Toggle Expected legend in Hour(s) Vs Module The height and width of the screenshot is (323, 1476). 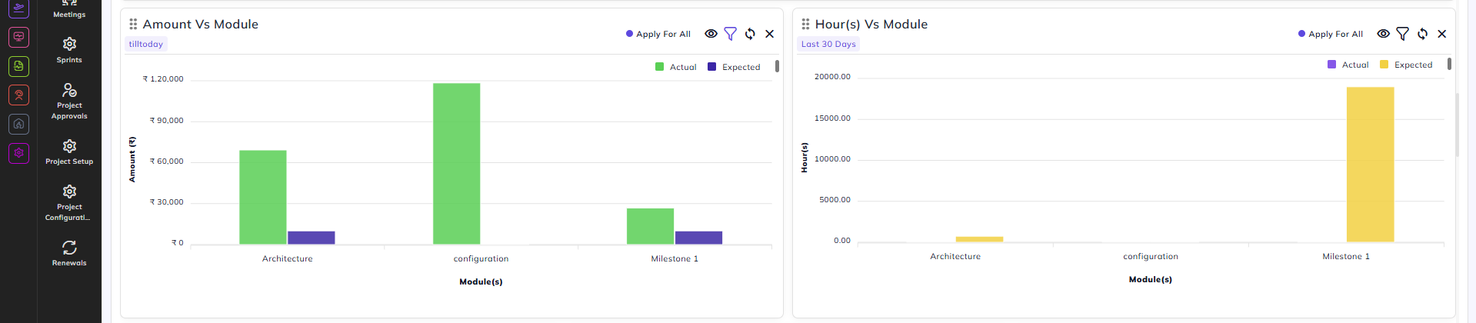click(1406, 65)
